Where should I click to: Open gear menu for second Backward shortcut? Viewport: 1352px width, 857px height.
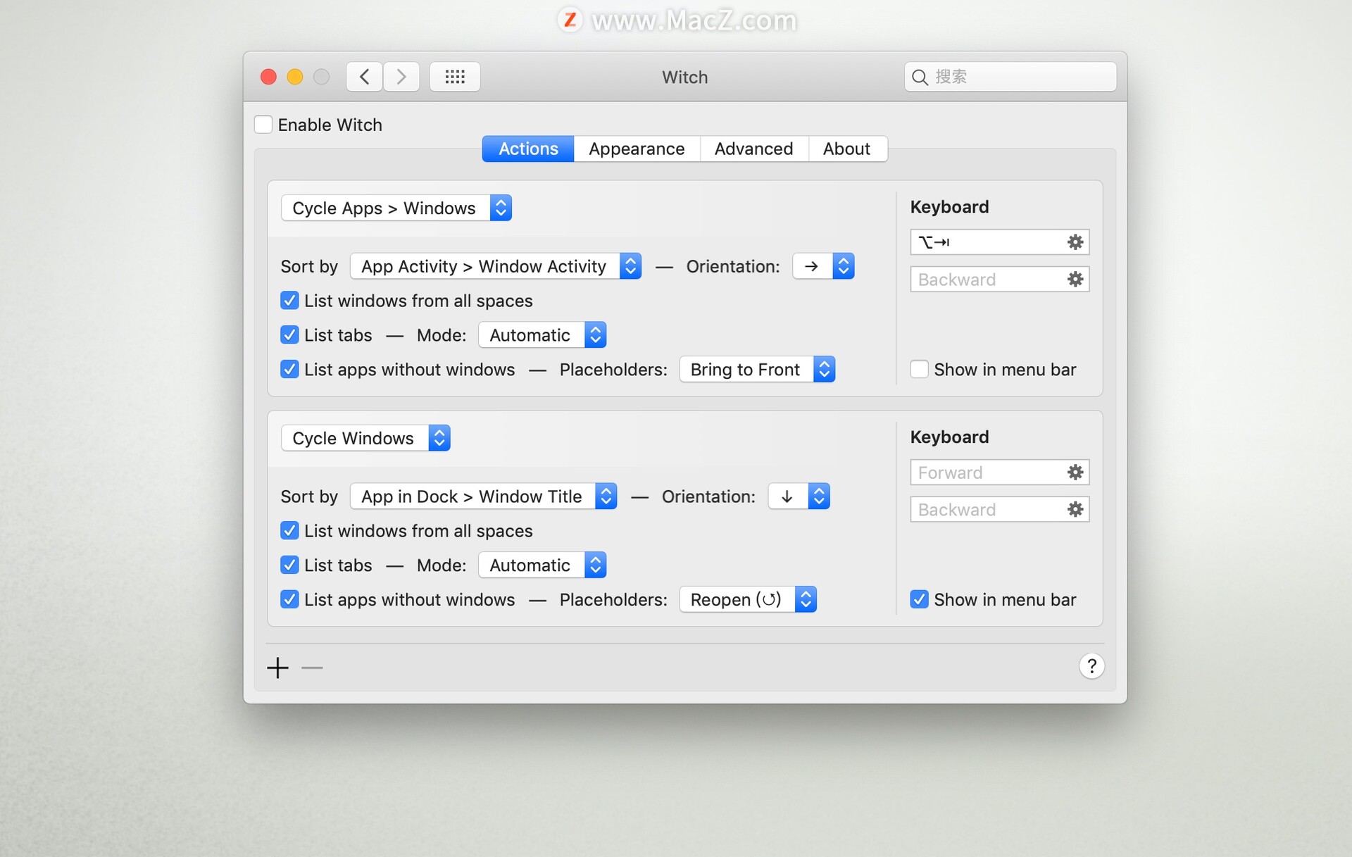(x=1075, y=510)
